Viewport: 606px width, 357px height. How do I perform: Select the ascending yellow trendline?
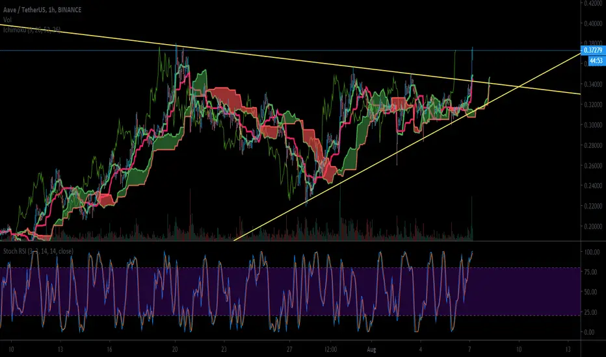pyautogui.click(x=407, y=147)
